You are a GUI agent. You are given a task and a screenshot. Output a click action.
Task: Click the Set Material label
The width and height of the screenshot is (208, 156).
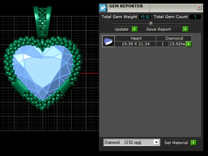(176, 143)
